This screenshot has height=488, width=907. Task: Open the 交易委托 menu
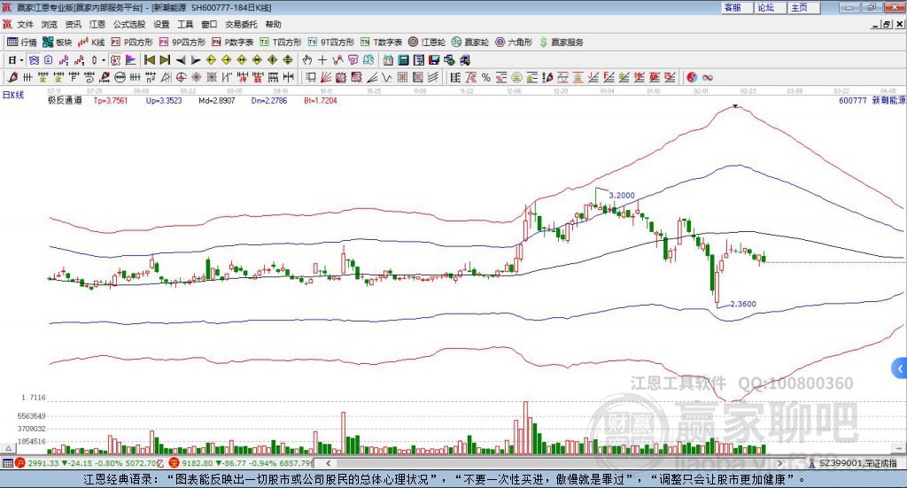pyautogui.click(x=241, y=24)
